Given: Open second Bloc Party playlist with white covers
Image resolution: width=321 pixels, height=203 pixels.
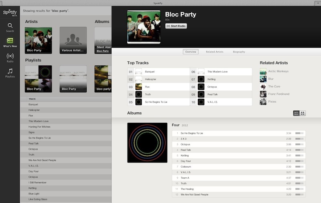Looking at the screenshot, I should point(73,79).
